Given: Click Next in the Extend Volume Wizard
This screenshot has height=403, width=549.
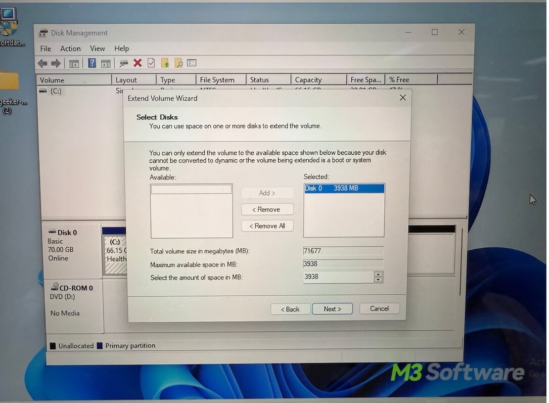Looking at the screenshot, I should [332, 309].
